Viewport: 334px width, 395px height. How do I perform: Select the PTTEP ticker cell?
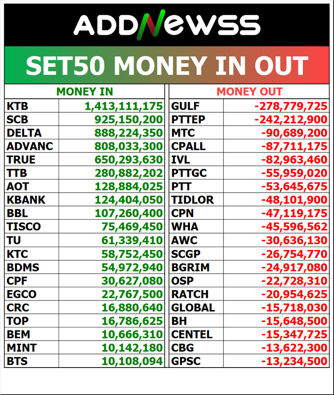[188, 120]
